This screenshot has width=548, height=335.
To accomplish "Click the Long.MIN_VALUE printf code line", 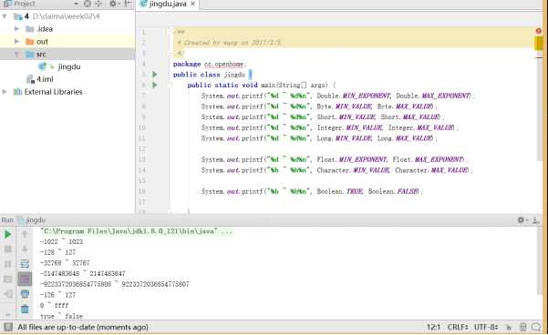I will click(319, 138).
